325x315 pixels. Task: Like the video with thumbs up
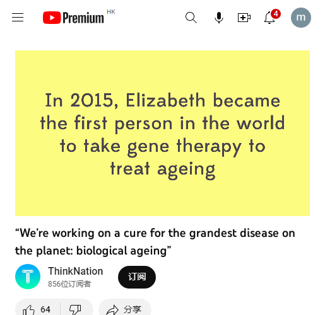tap(28, 309)
